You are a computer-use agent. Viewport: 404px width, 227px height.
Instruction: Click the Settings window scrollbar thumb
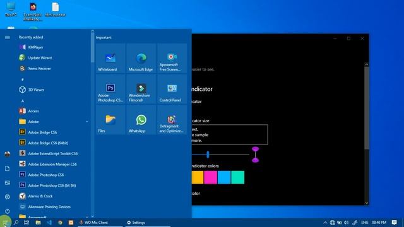366,108
